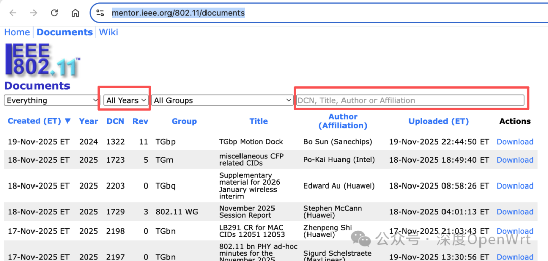Sort by Group column header
The width and height of the screenshot is (548, 261).
[x=184, y=121]
